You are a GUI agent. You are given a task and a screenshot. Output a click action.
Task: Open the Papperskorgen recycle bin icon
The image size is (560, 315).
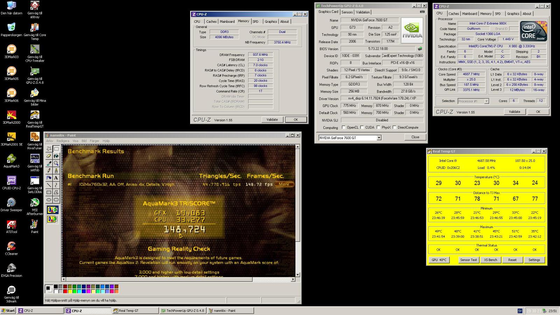11,29
